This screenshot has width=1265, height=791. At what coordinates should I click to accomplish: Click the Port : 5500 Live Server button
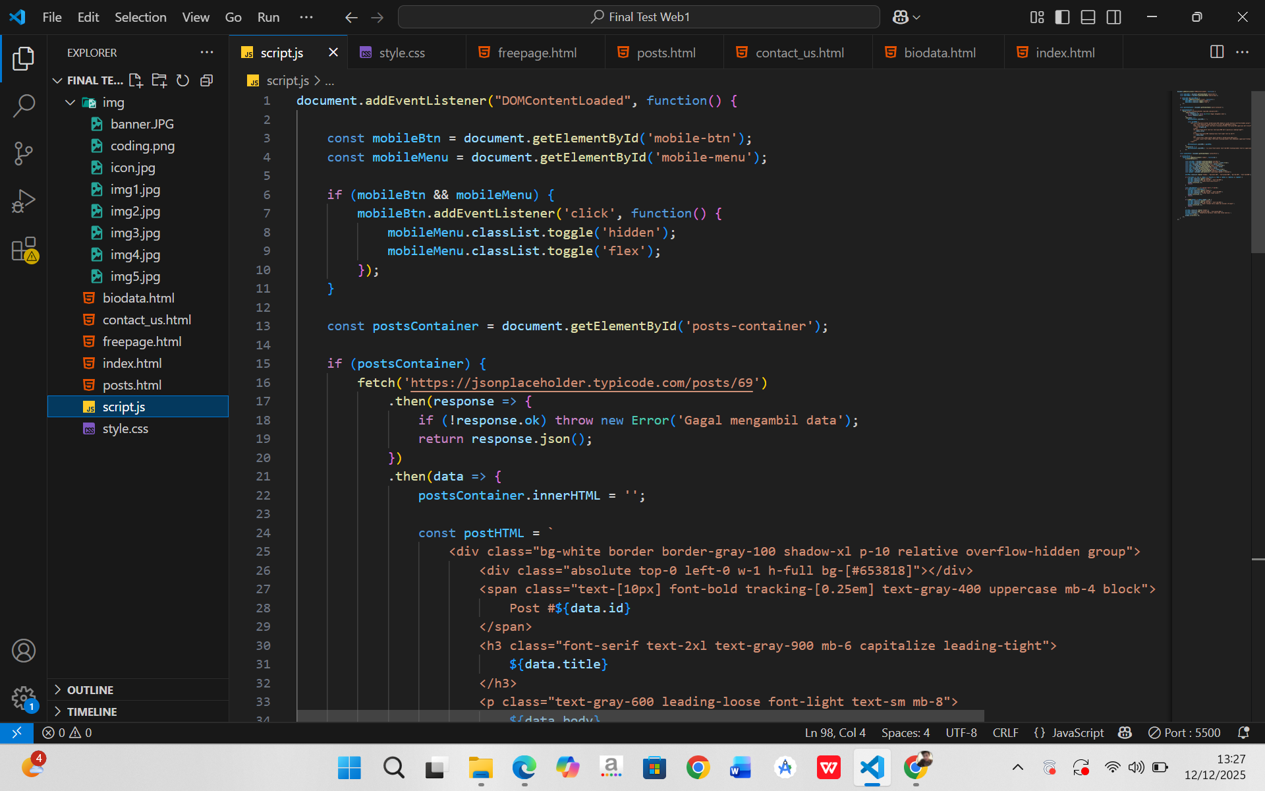pos(1184,733)
